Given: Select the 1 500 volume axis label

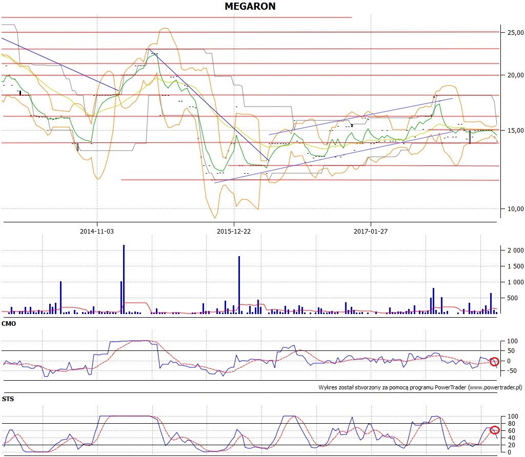Looking at the screenshot, I should click(x=516, y=266).
